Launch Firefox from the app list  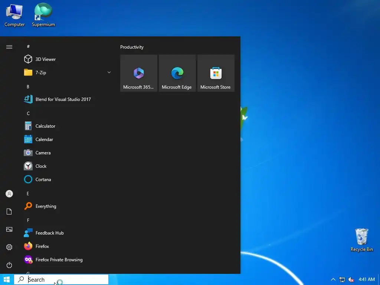tap(67, 246)
